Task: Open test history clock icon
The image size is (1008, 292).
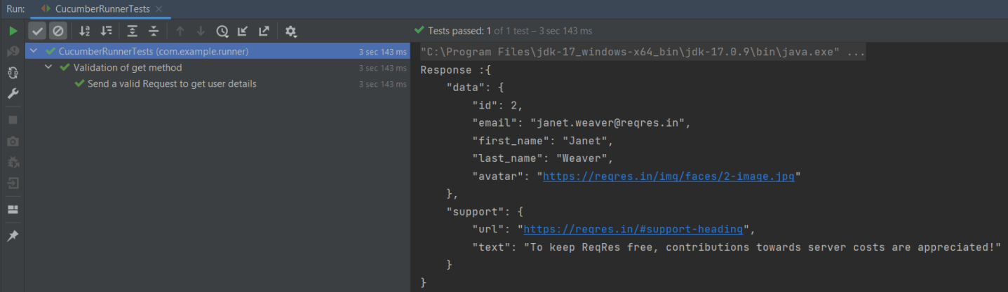Action: (x=222, y=31)
